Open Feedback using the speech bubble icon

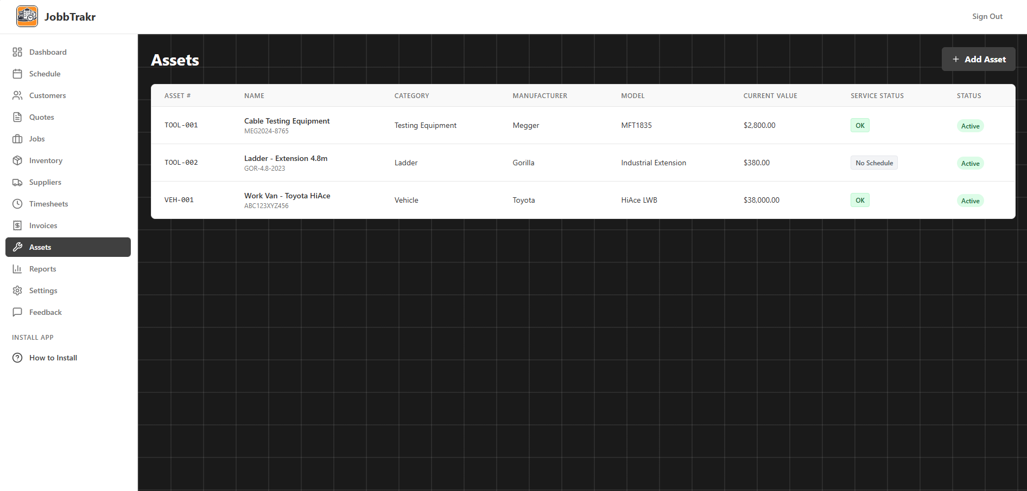click(17, 312)
